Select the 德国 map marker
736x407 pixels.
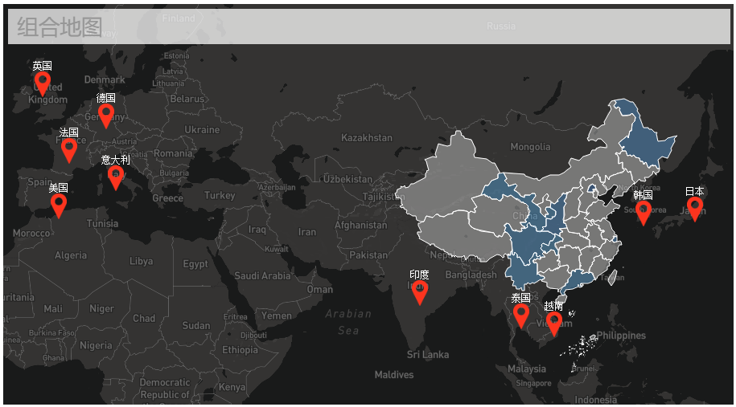[105, 116]
